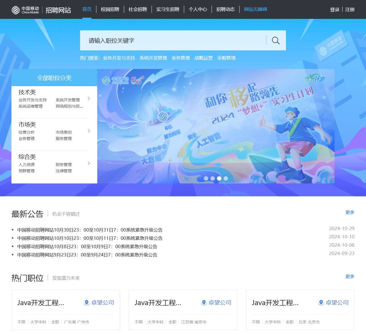This screenshot has width=366, height=334.
Task: Open 社会招聘 menu item
Action: [138, 9]
